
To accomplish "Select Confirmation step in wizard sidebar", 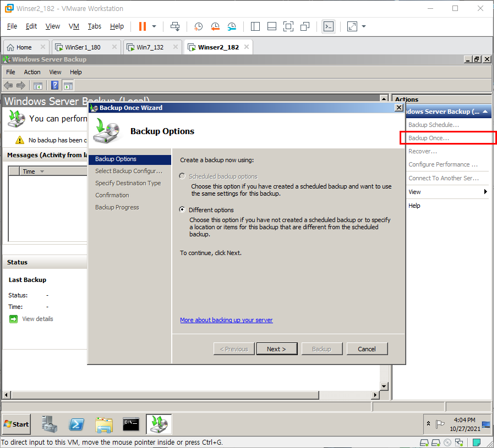I will click(112, 195).
